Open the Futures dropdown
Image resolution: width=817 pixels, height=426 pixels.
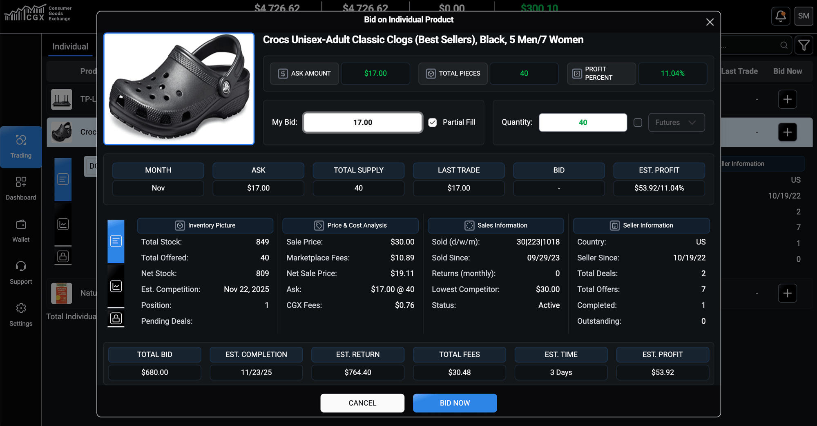[x=676, y=122]
